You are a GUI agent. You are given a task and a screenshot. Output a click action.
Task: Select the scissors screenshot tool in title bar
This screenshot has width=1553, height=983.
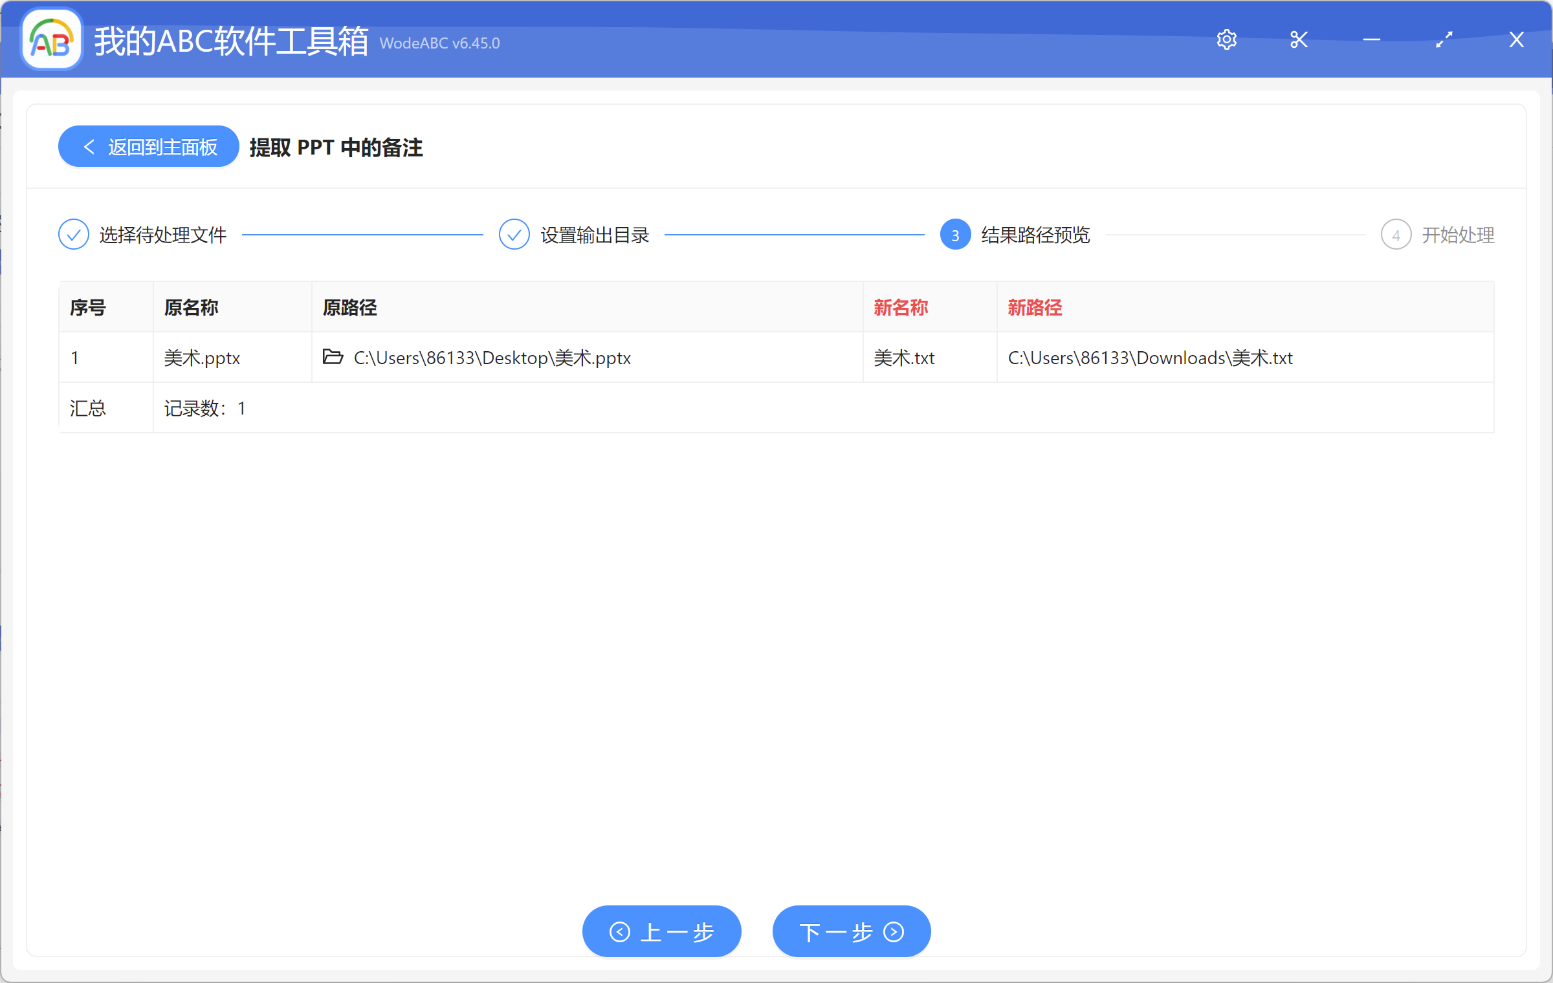tap(1299, 39)
